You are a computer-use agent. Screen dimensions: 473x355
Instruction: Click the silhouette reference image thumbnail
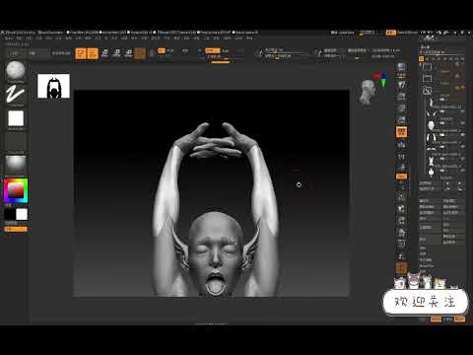53,86
